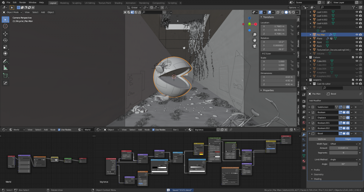The height and width of the screenshot is (192, 364).
Task: Select the Add Cube tool
Action: (x=5, y=75)
